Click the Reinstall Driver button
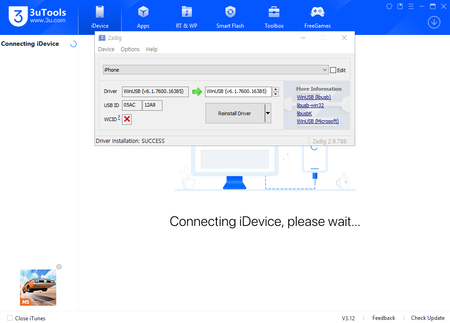This screenshot has width=450, height=323. click(235, 113)
